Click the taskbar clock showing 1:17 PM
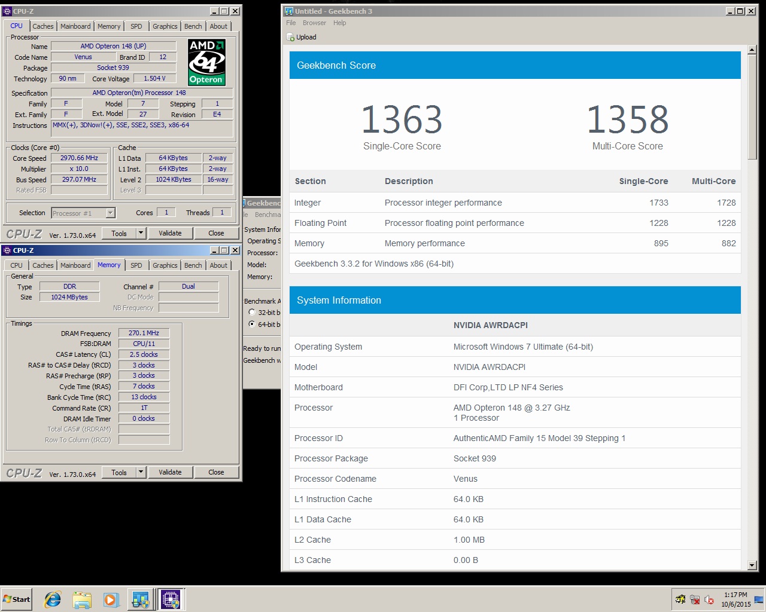 tap(735, 599)
